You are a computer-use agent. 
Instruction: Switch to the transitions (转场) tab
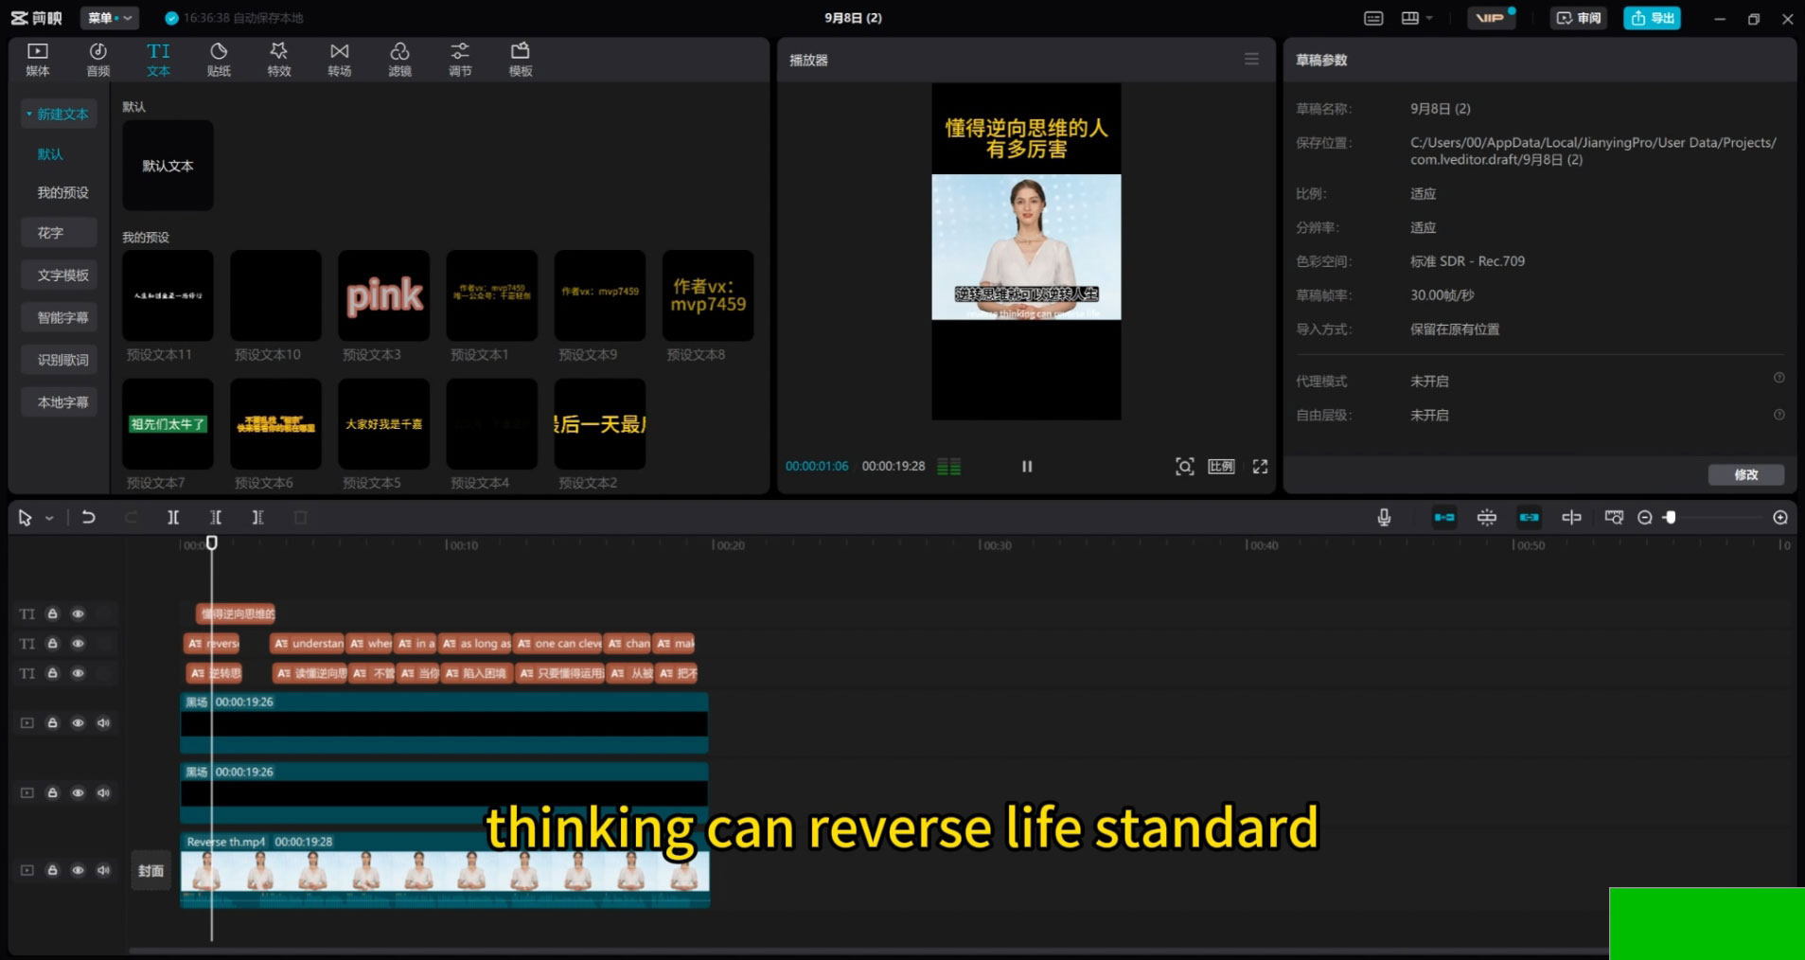tap(339, 59)
